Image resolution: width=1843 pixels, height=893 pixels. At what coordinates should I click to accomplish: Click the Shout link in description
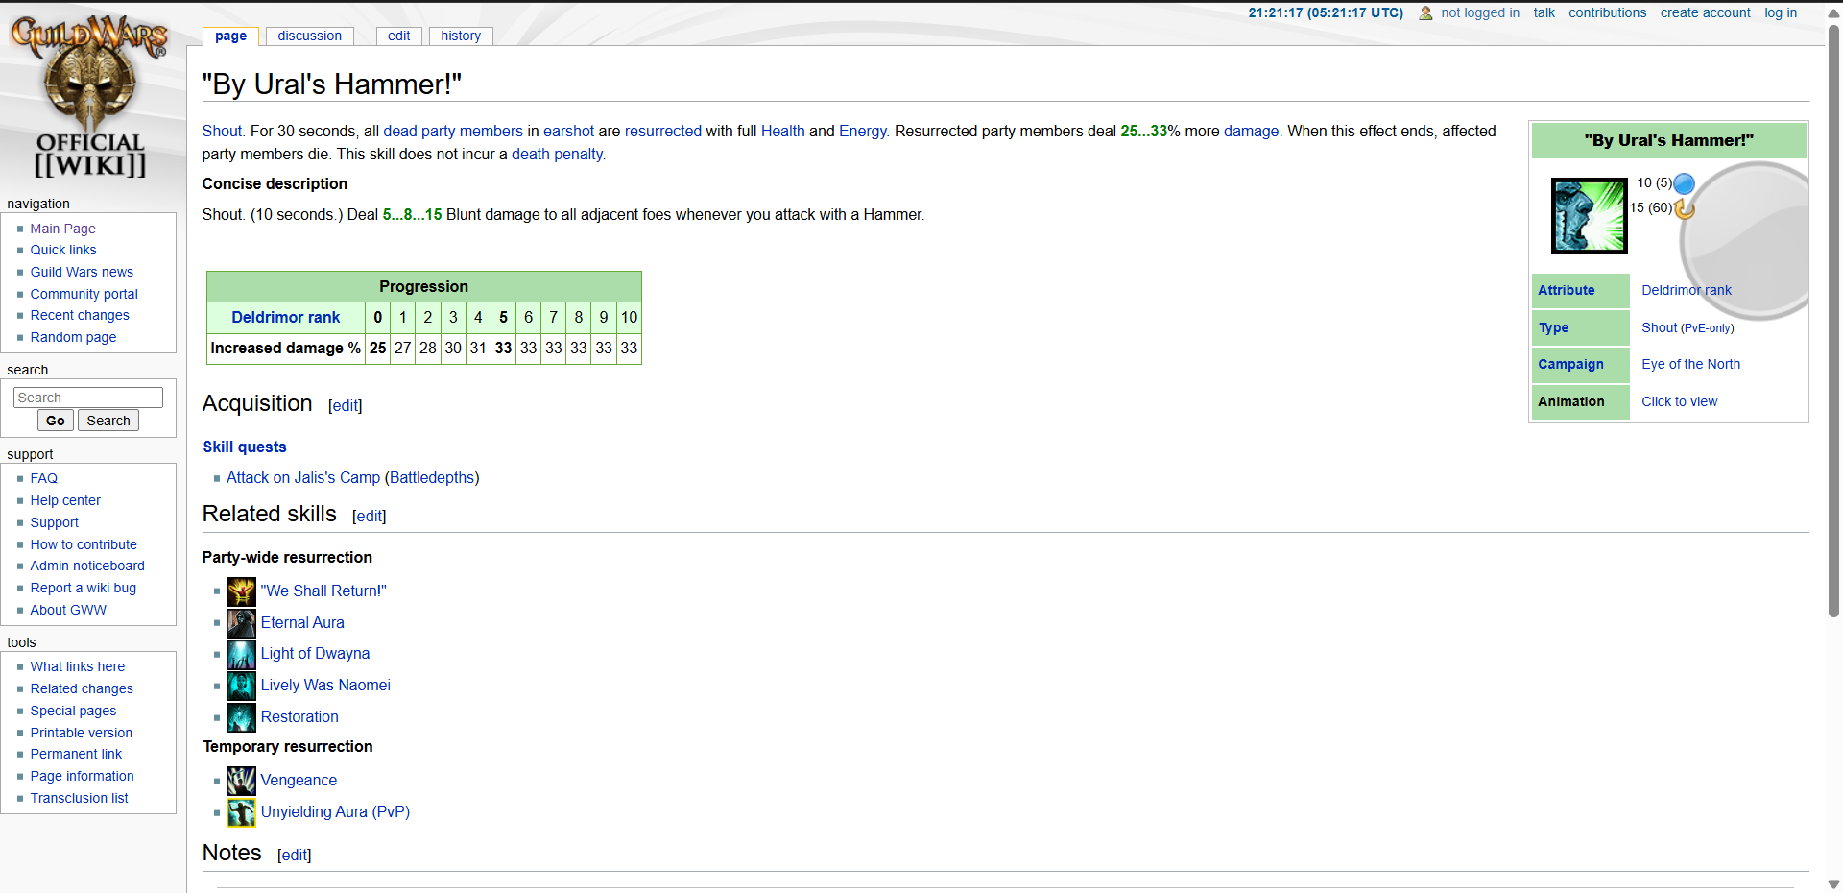pyautogui.click(x=223, y=131)
